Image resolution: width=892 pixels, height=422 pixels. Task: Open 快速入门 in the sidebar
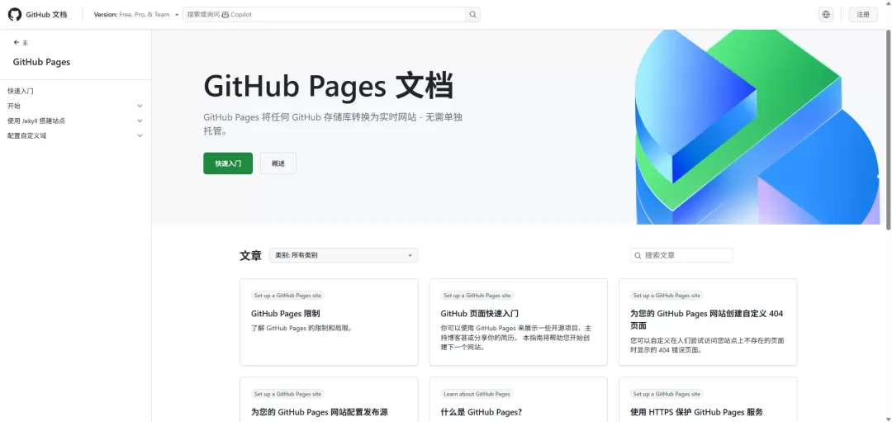(21, 91)
